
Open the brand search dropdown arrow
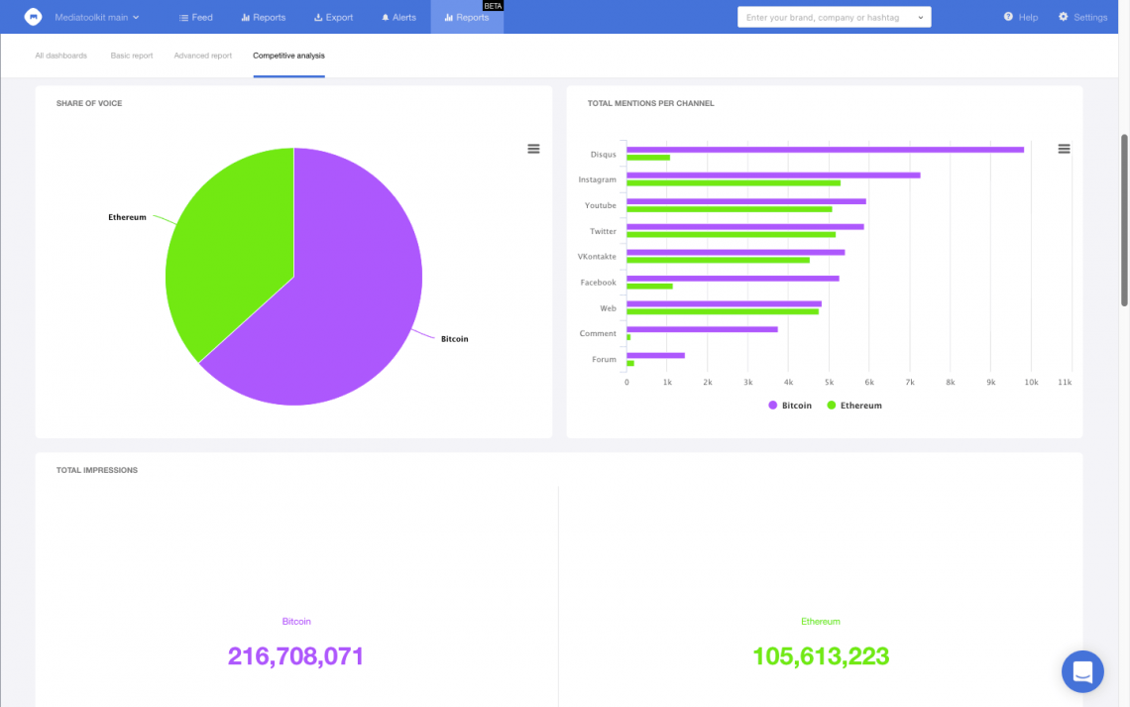[x=921, y=18]
